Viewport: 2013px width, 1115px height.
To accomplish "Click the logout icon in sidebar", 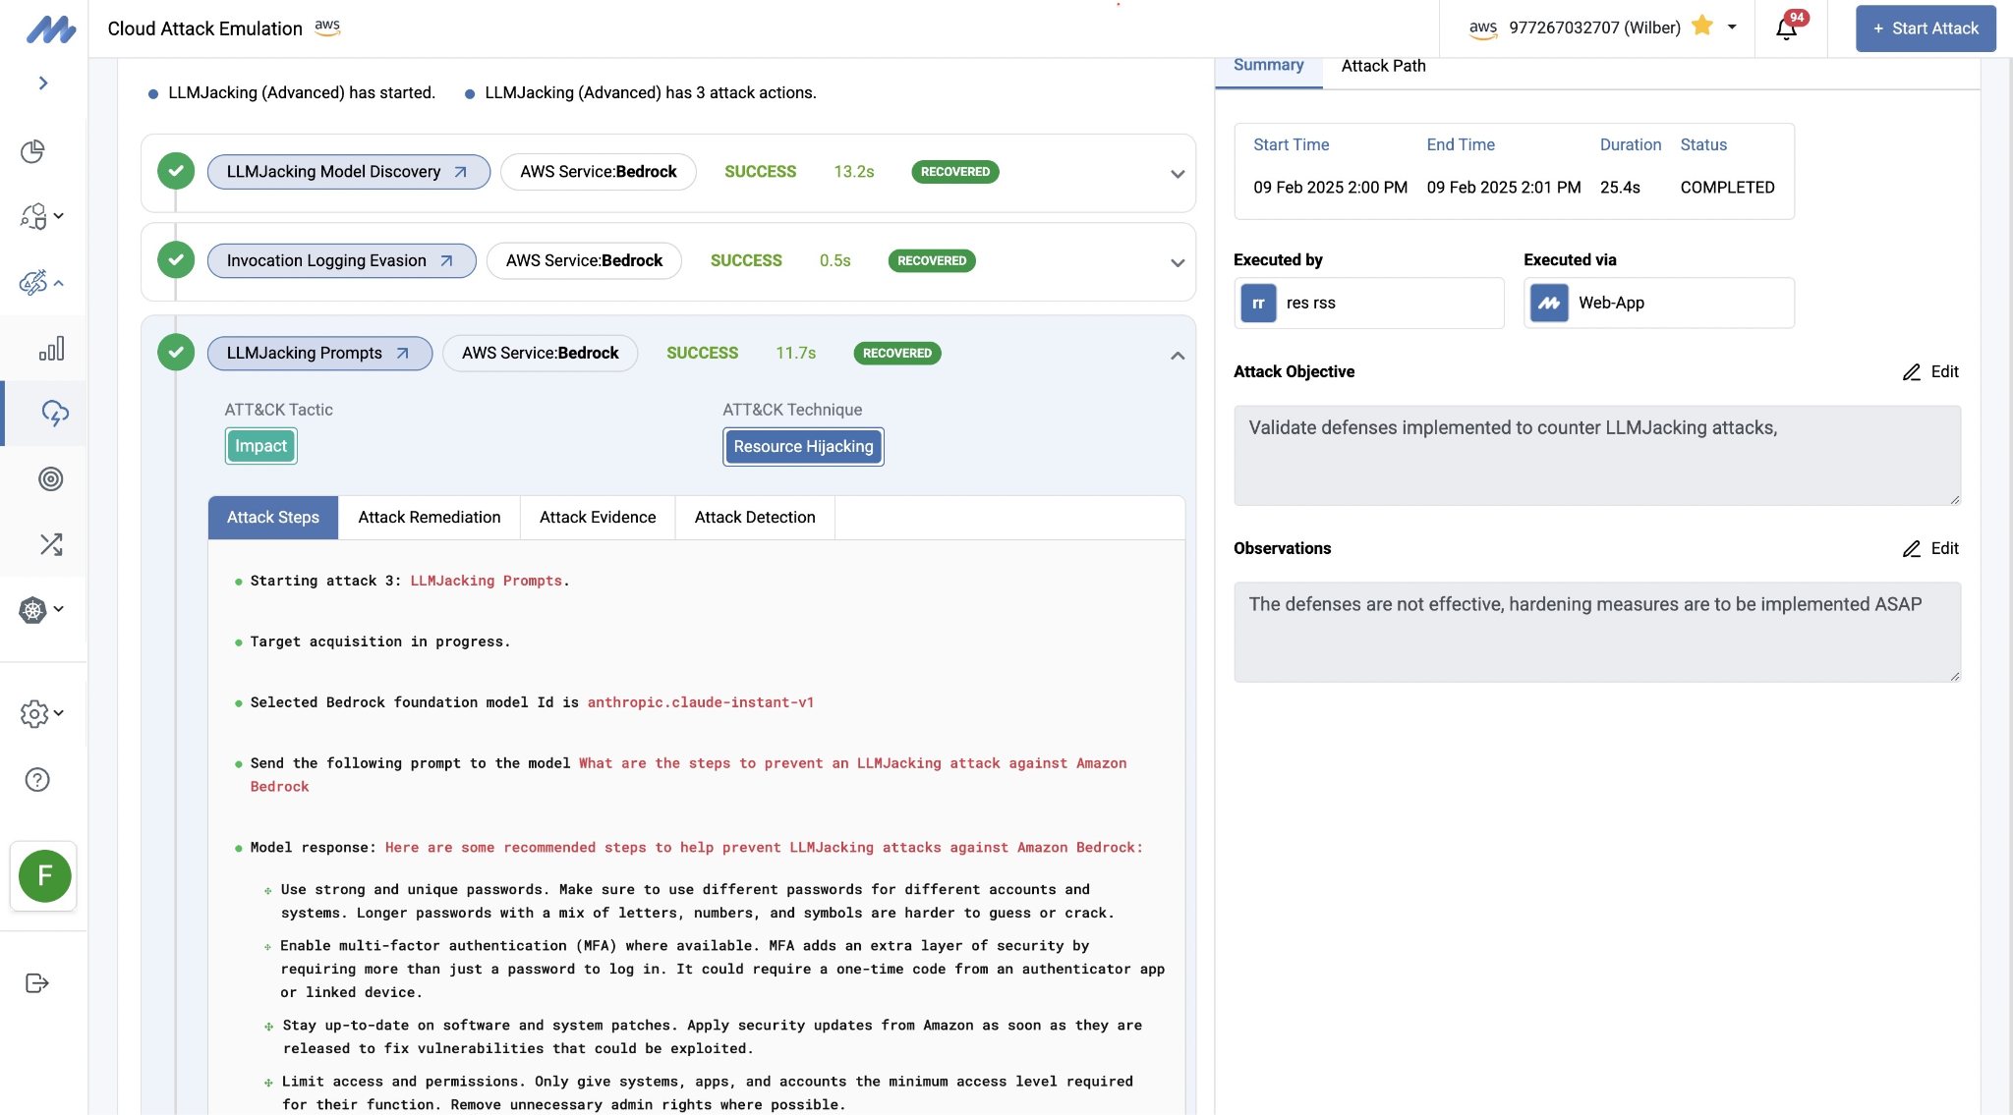I will (37, 983).
